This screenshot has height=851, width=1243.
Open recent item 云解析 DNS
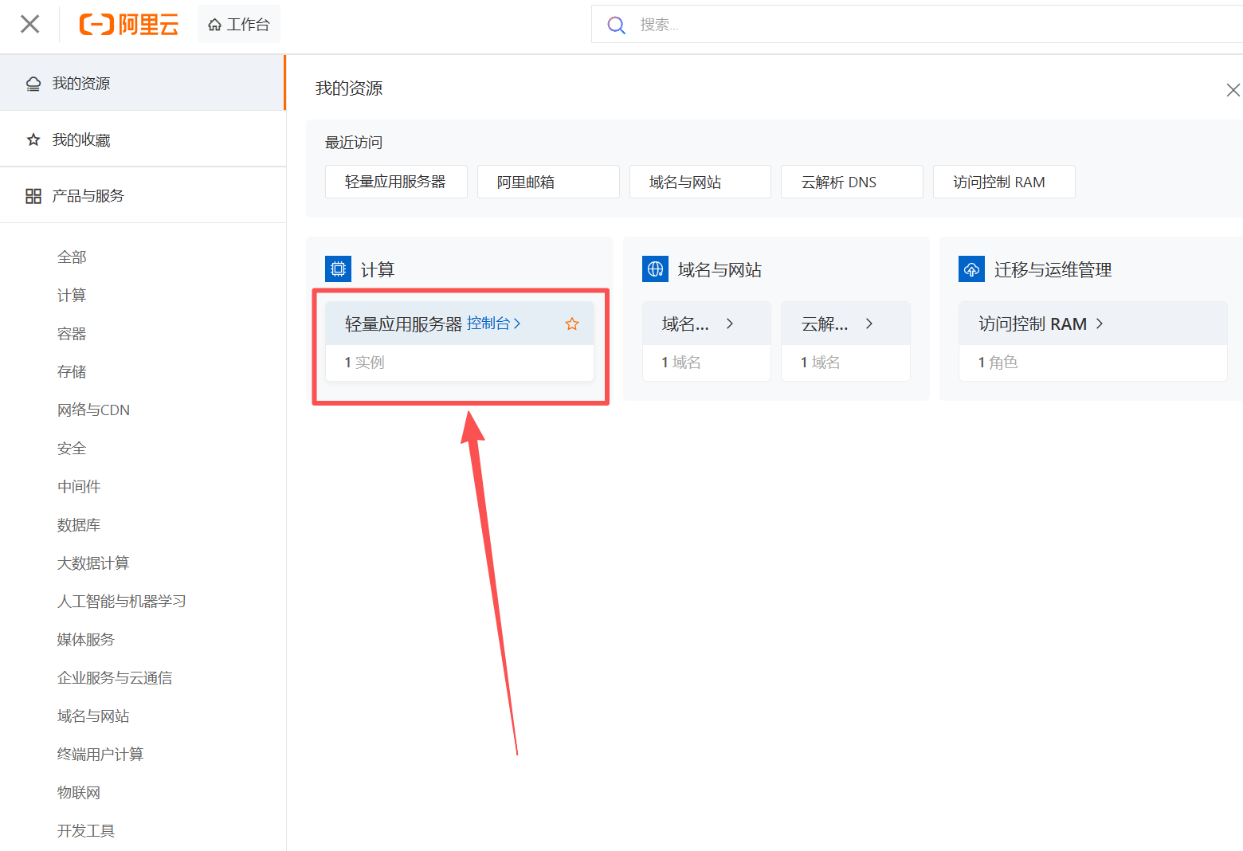tap(851, 182)
